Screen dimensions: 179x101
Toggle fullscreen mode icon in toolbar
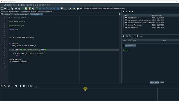[65, 8]
